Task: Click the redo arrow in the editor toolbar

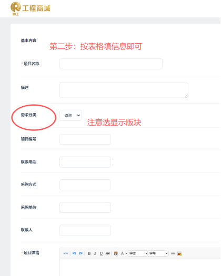Action: click(x=81, y=253)
